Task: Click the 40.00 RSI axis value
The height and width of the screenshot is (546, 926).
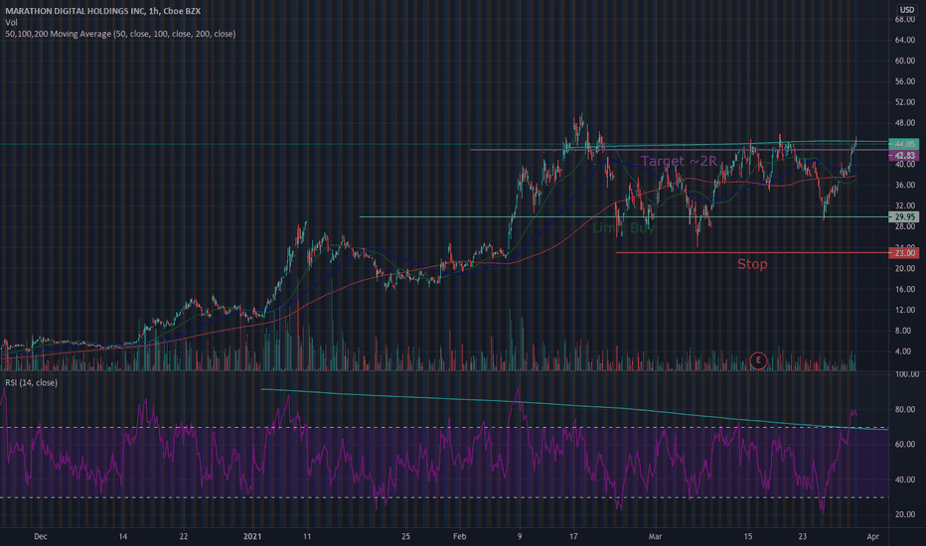Action: [x=905, y=479]
